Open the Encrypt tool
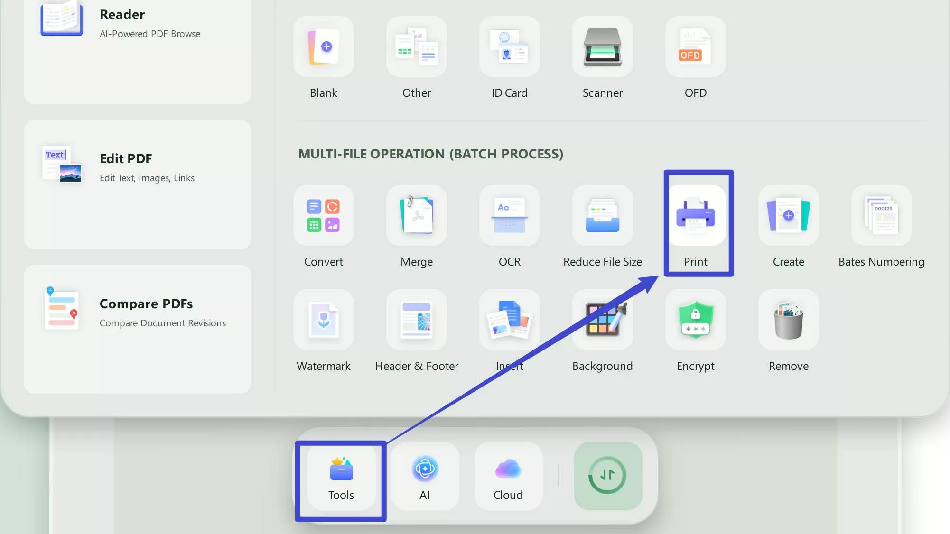This screenshot has width=950, height=534. 695,320
